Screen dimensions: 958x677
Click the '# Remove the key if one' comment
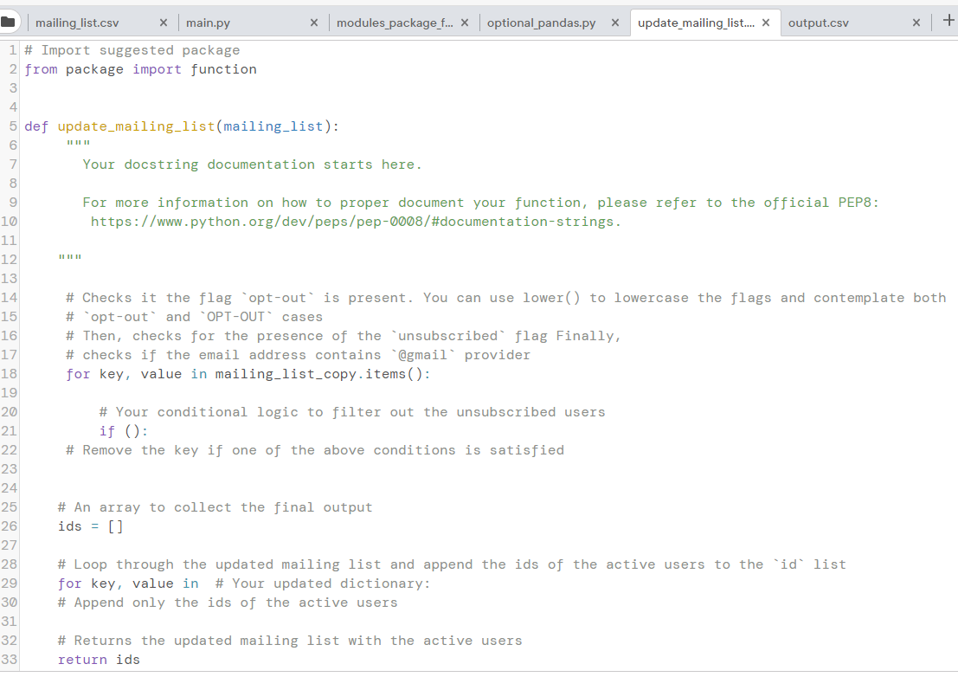[x=315, y=449]
